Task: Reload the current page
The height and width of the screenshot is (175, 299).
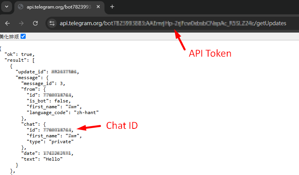Action: tap(35, 23)
